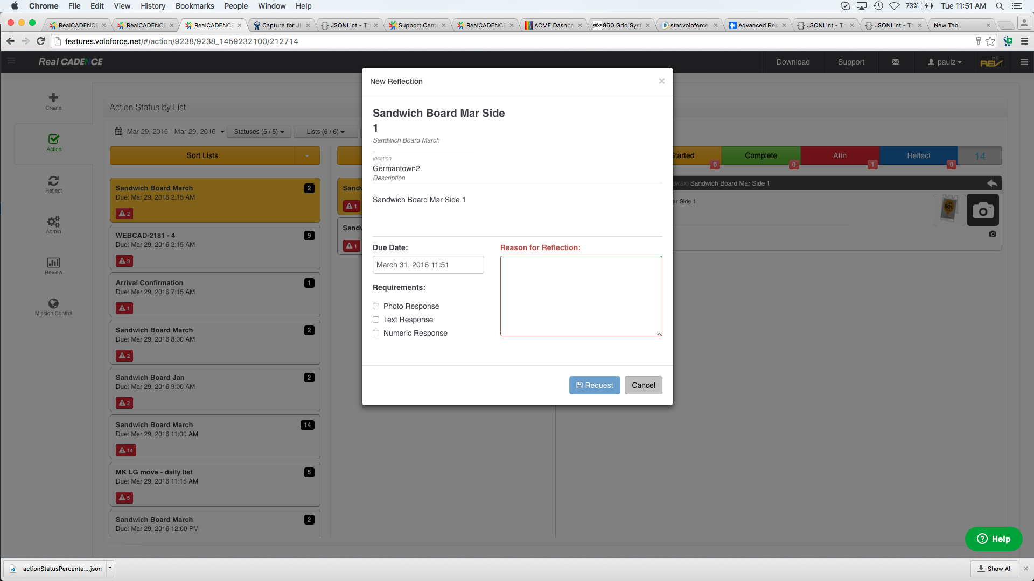Click the Request button

(x=595, y=385)
